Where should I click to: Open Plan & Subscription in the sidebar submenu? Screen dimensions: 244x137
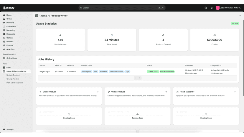click(15, 83)
